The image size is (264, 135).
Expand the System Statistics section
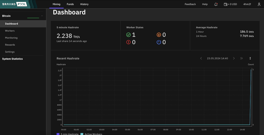pos(12,59)
